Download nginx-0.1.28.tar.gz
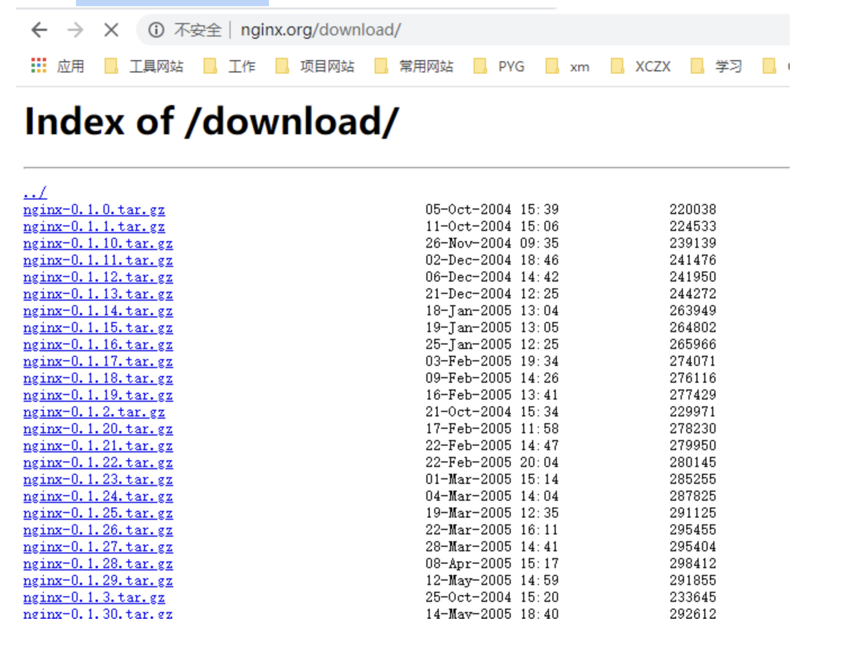 pos(98,564)
